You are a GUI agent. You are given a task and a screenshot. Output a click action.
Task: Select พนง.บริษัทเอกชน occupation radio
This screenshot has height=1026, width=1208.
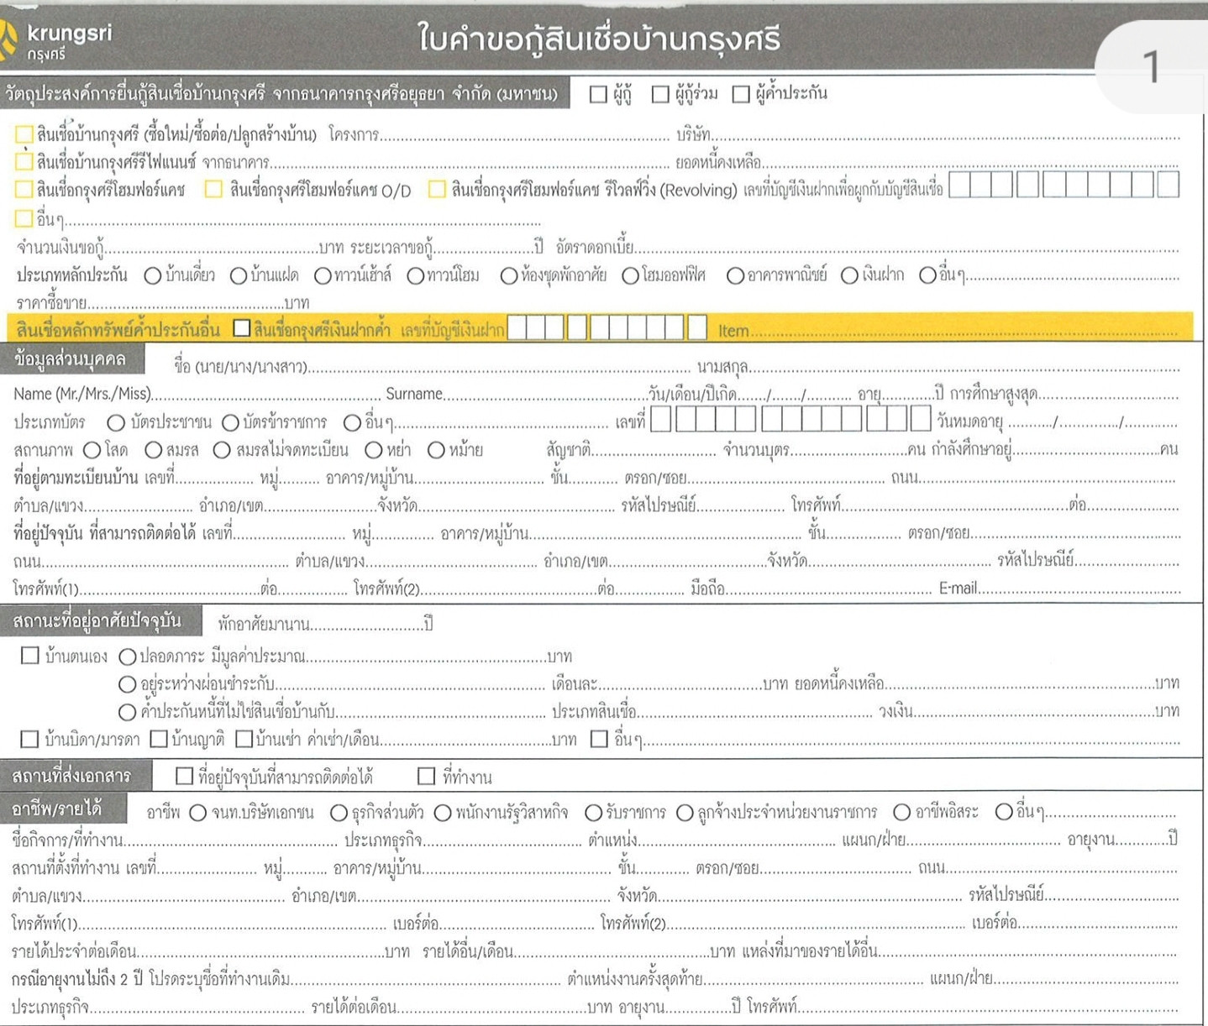198,813
